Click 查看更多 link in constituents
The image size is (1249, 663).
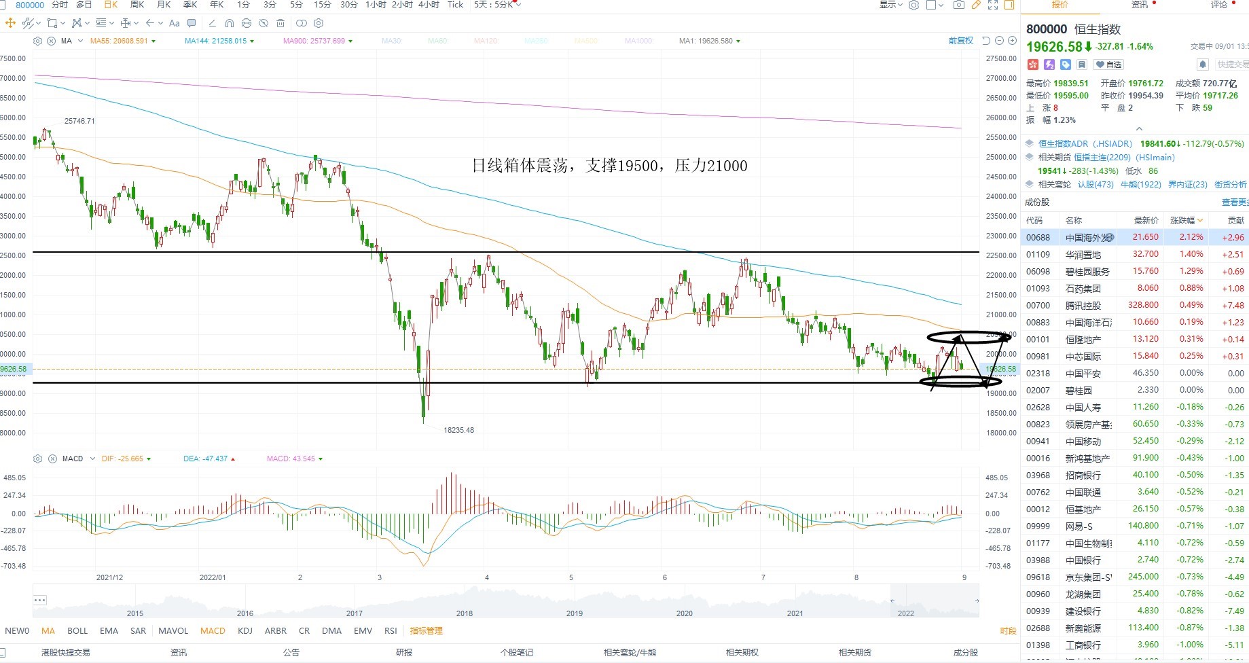point(1235,202)
